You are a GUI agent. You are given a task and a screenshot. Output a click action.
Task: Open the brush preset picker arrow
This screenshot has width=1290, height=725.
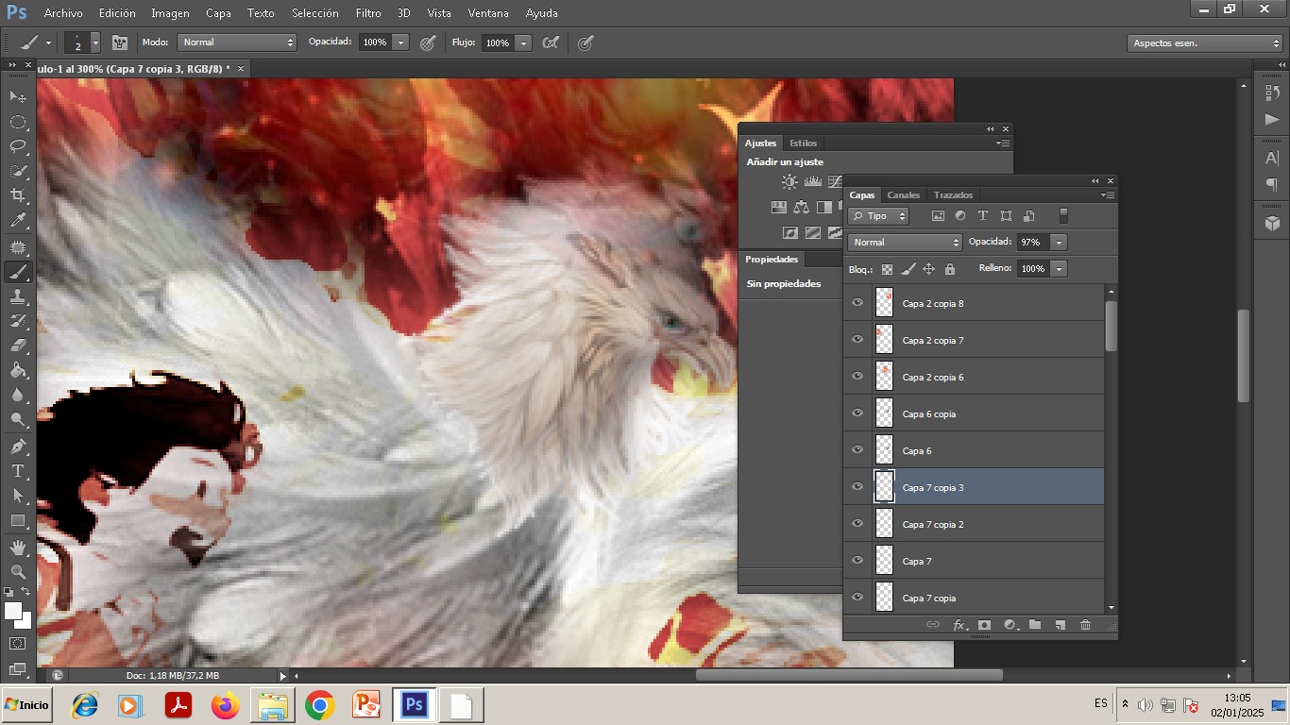point(93,42)
